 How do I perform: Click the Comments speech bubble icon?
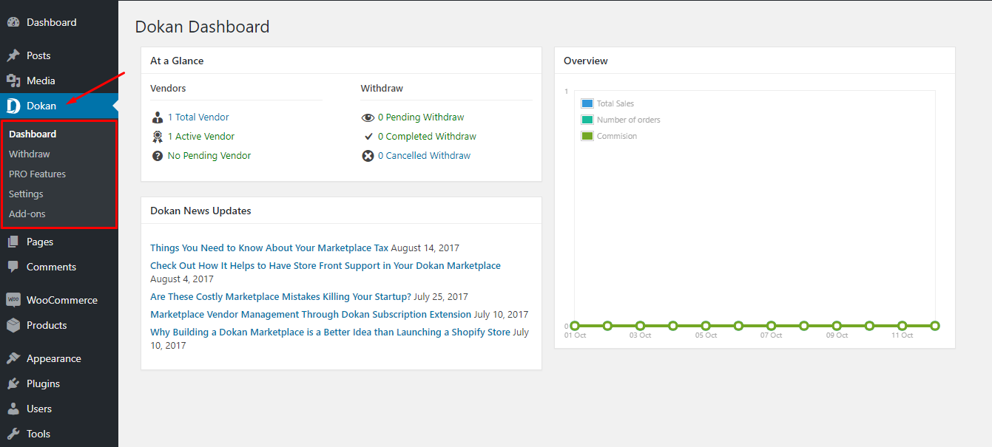(13, 267)
